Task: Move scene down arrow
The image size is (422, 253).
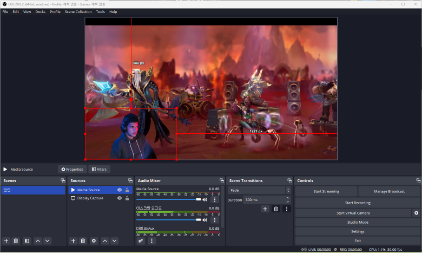Action: [x=48, y=241]
